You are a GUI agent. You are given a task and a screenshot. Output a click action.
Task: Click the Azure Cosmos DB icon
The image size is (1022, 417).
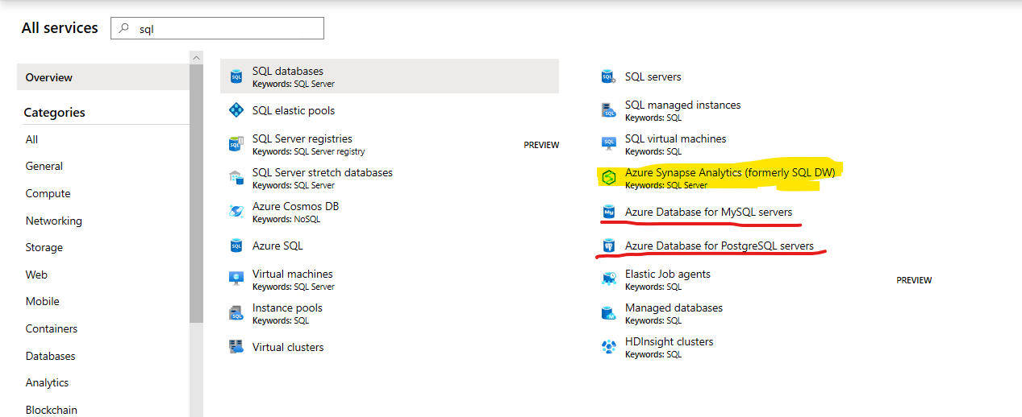[x=236, y=212]
